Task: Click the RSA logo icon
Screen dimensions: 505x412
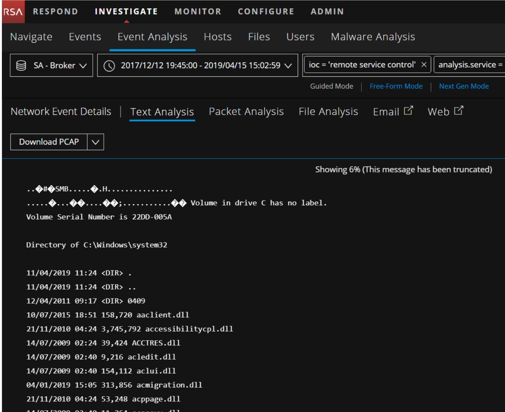Action: 13,12
